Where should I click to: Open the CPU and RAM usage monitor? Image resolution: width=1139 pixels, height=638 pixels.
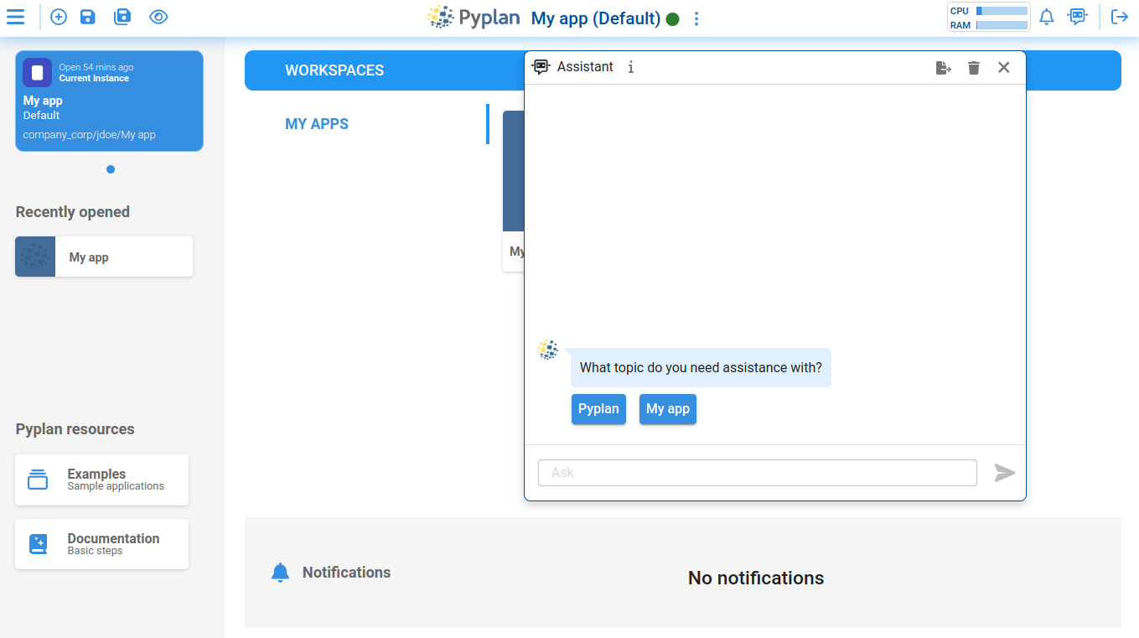point(988,18)
